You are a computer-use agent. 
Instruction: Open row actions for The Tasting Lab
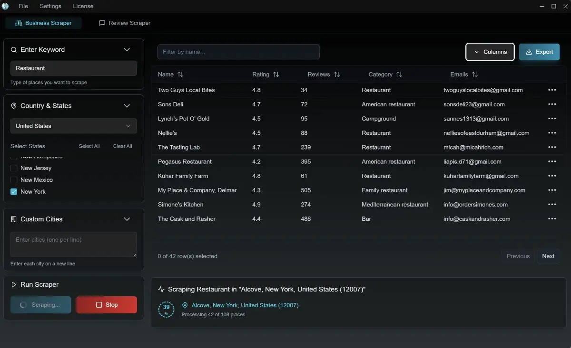tap(552, 147)
